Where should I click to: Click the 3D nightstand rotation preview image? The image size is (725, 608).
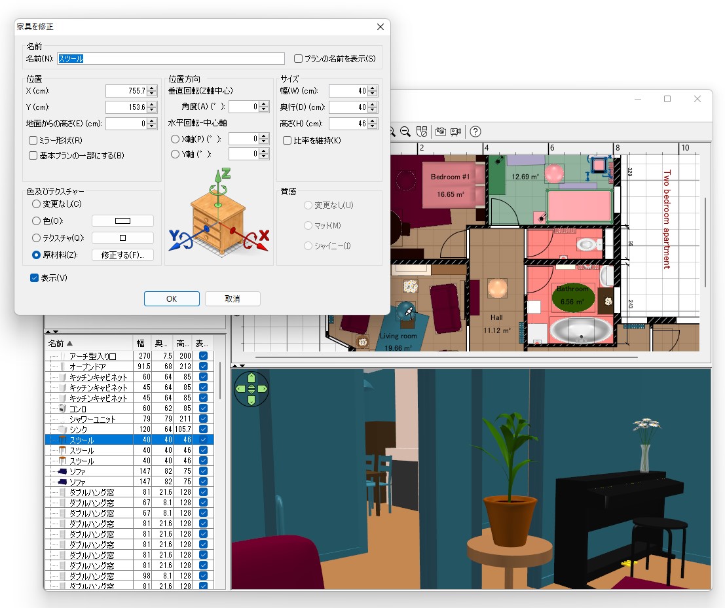click(x=218, y=212)
